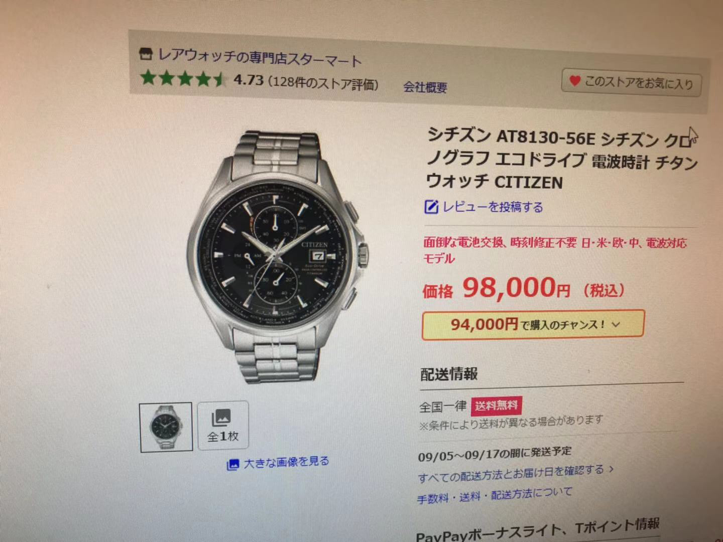
Task: Click the gallery icon labeled 全1枚
Action: pyautogui.click(x=223, y=425)
